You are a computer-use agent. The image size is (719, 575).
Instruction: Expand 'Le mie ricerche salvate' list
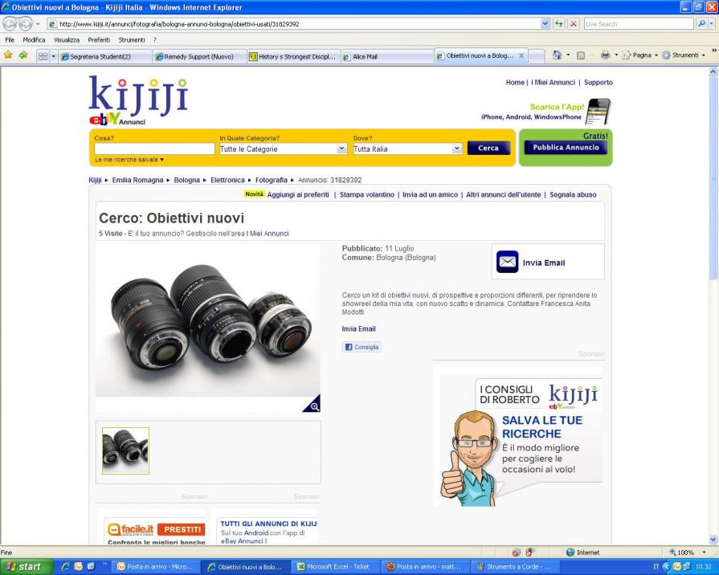click(x=129, y=160)
